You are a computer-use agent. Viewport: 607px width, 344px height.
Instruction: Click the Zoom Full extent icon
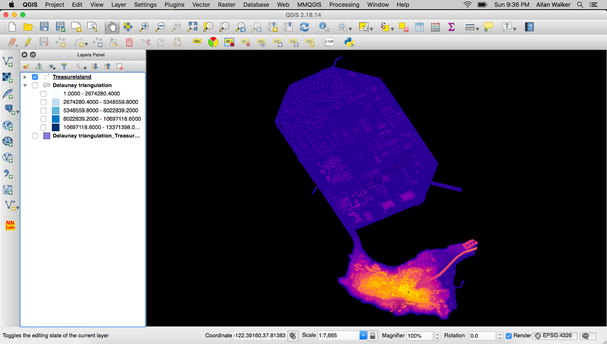click(x=192, y=27)
